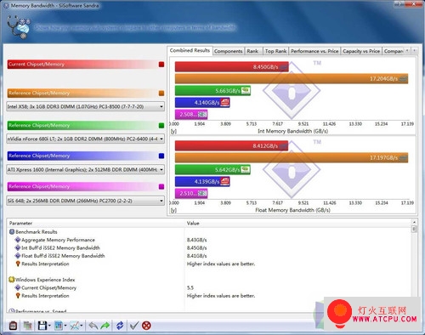Click the save floppy disk icon

click(x=42, y=326)
